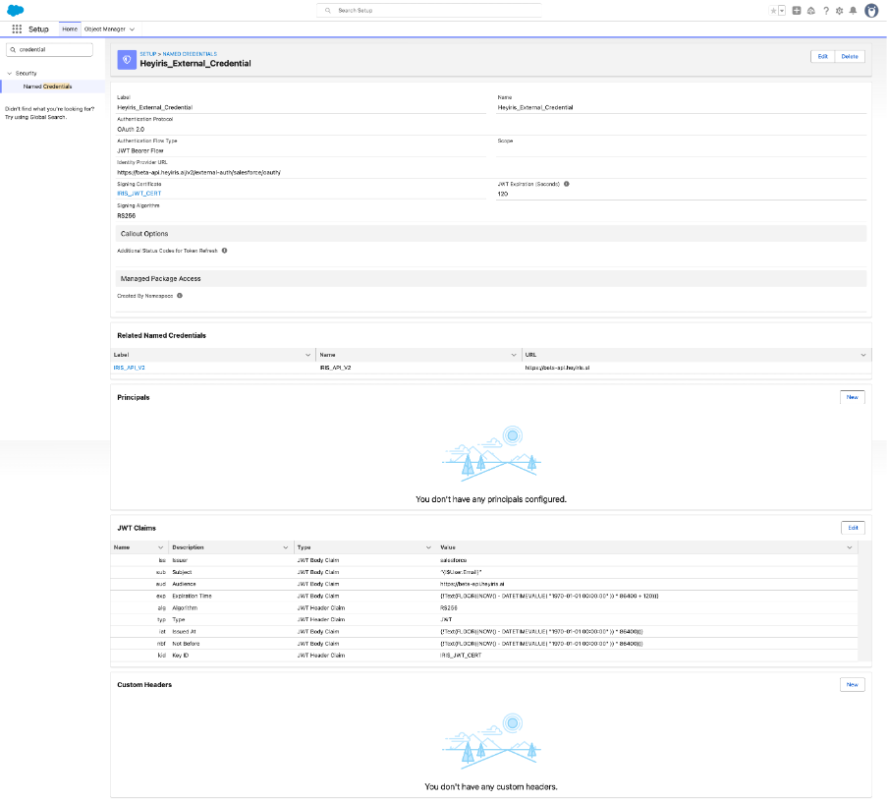This screenshot has height=802, width=888.
Task: Open the notifications bell
Action: (853, 10)
